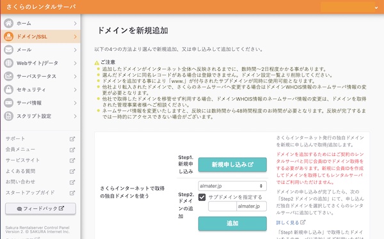Open the スタートアップガイド link

30,192
